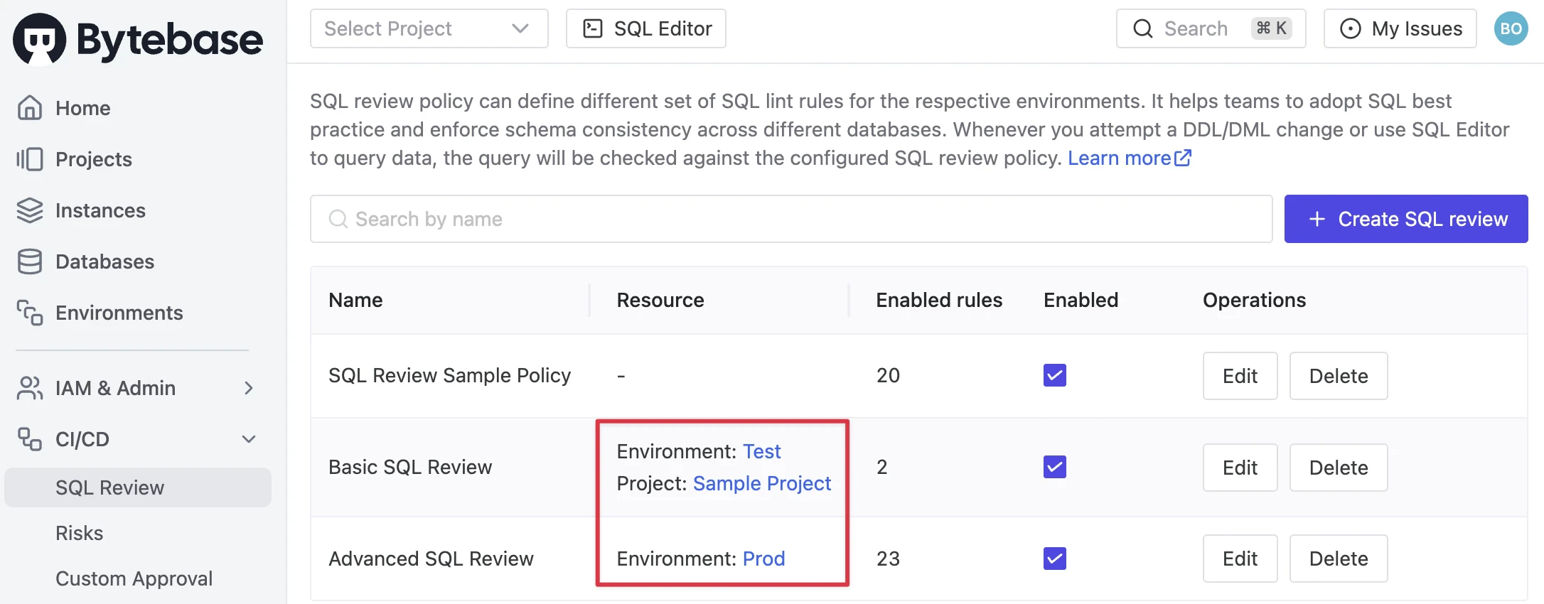
Task: Click the enabled rules count 23
Action: pyautogui.click(x=889, y=559)
